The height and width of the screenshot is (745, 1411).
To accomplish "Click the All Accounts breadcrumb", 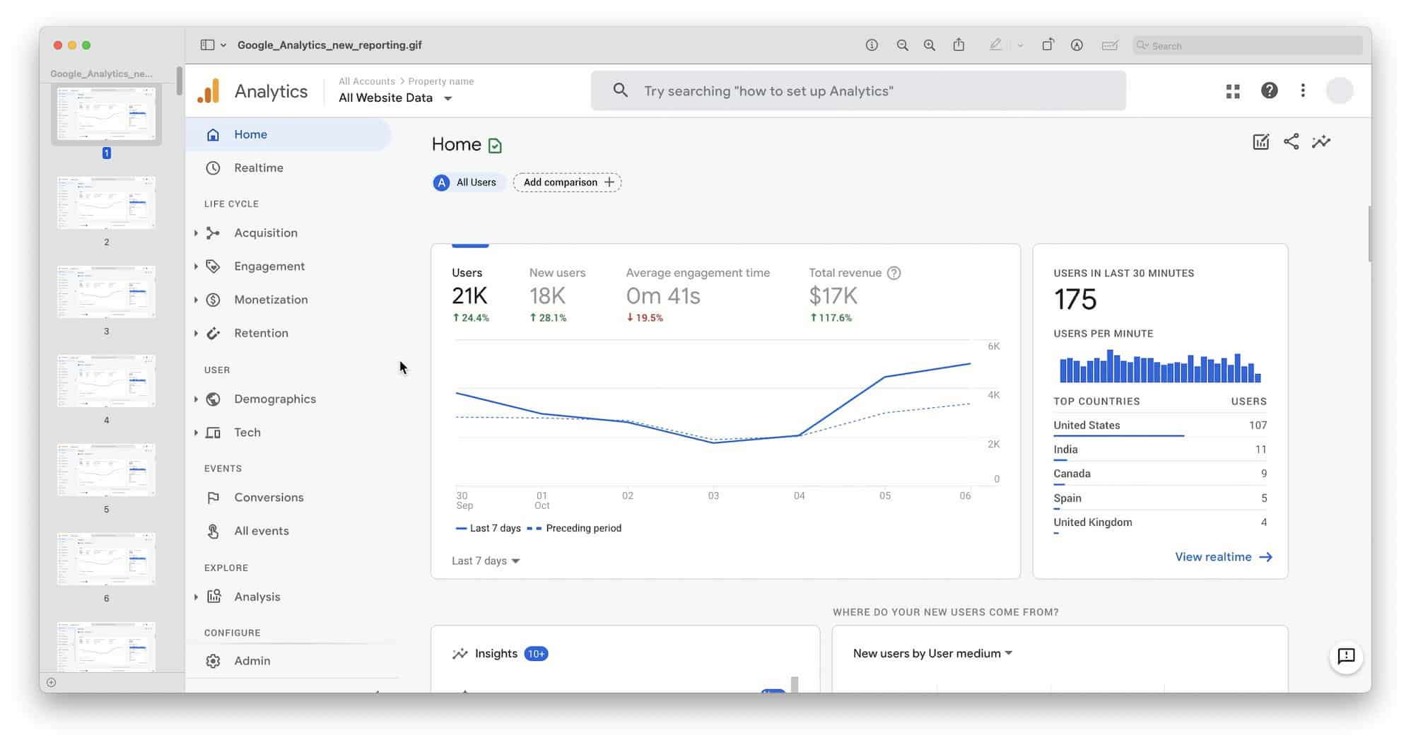I will coord(366,81).
